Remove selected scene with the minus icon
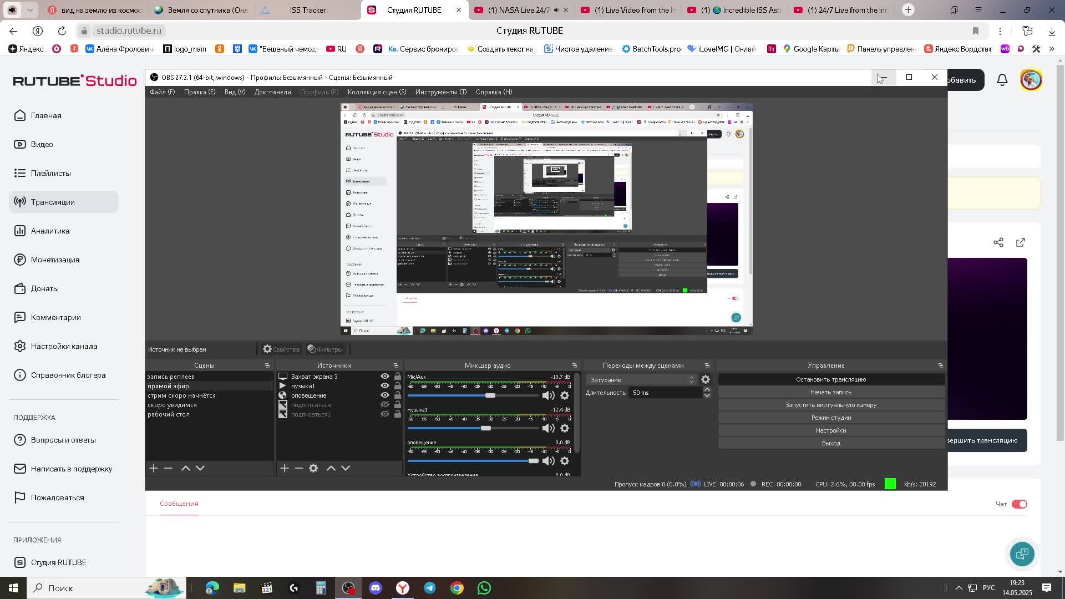Image resolution: width=1065 pixels, height=599 pixels. pos(168,468)
